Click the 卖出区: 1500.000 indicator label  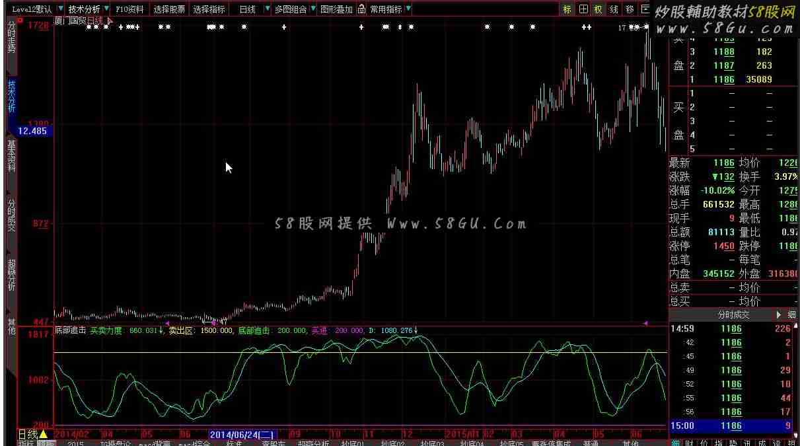point(201,330)
